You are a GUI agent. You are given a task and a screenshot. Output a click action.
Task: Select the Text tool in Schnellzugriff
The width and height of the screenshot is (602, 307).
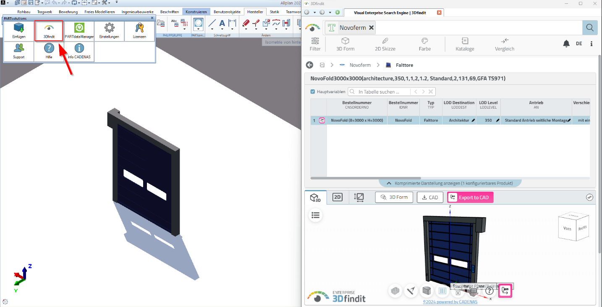(x=222, y=23)
